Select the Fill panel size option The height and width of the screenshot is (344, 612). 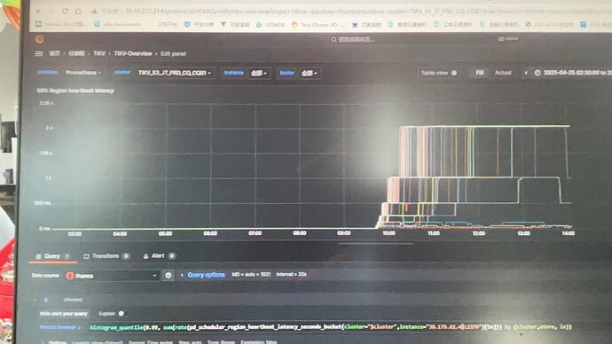tap(480, 73)
